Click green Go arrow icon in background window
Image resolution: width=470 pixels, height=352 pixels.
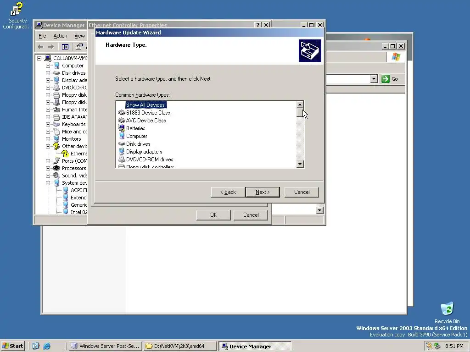[x=385, y=79]
